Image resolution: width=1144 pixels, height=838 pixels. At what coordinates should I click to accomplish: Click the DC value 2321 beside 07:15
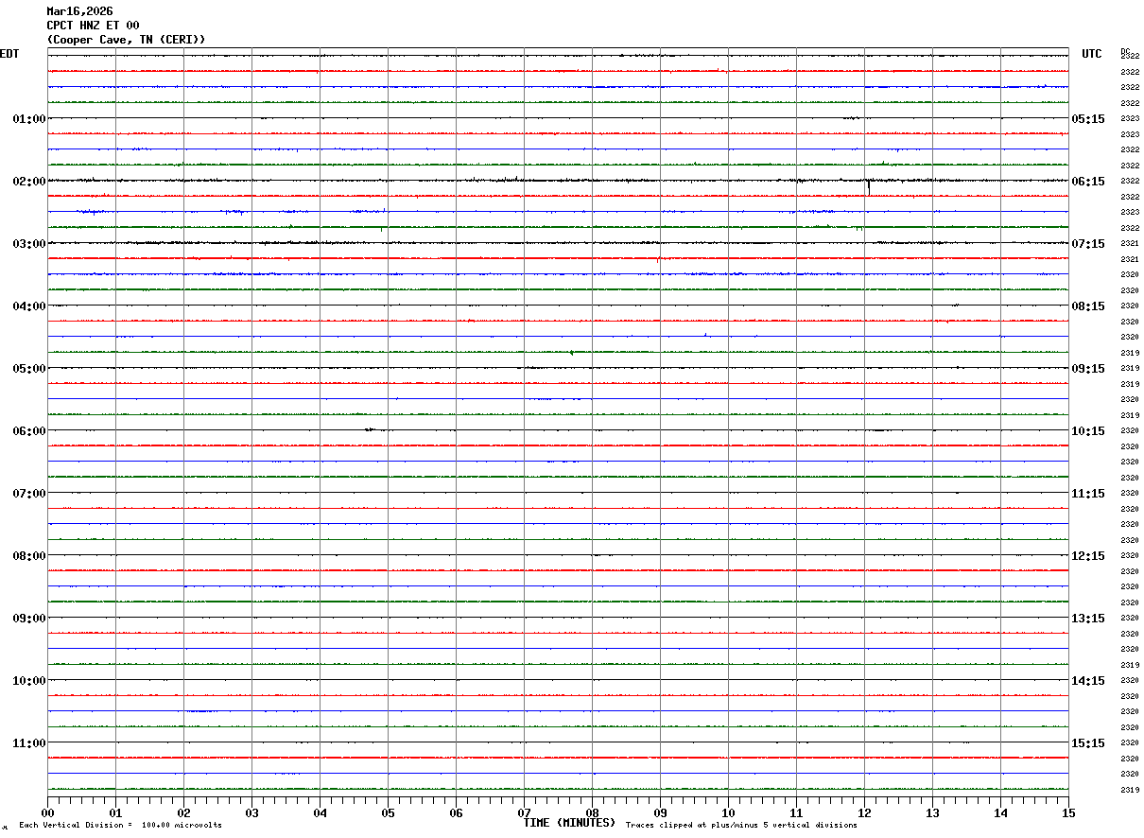click(x=1130, y=244)
